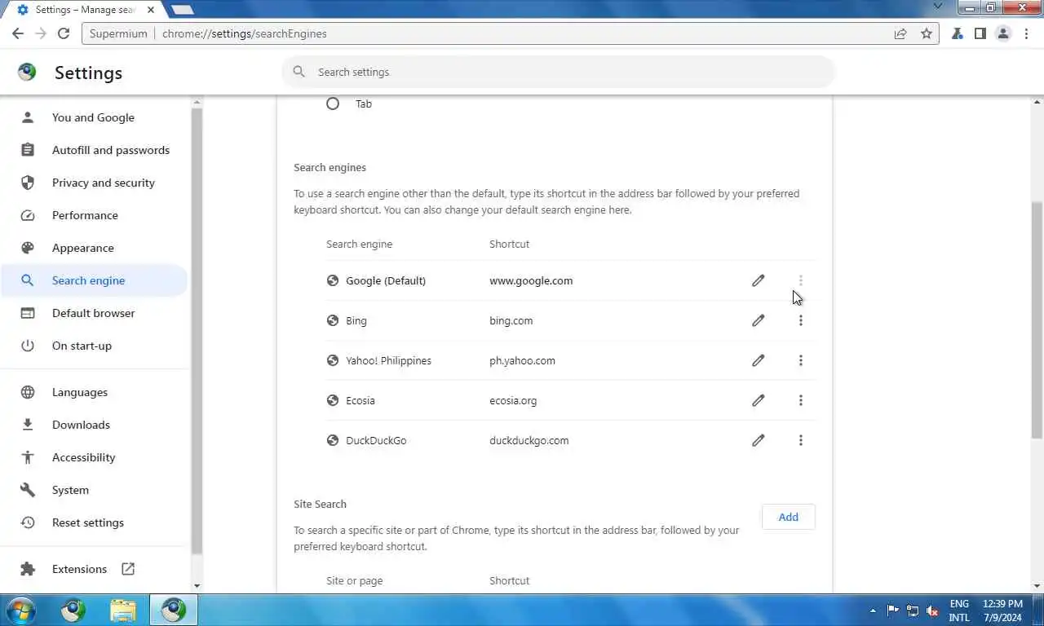This screenshot has height=626, width=1044.
Task: Click the Supermium logo beside Settings
Action: click(x=28, y=72)
